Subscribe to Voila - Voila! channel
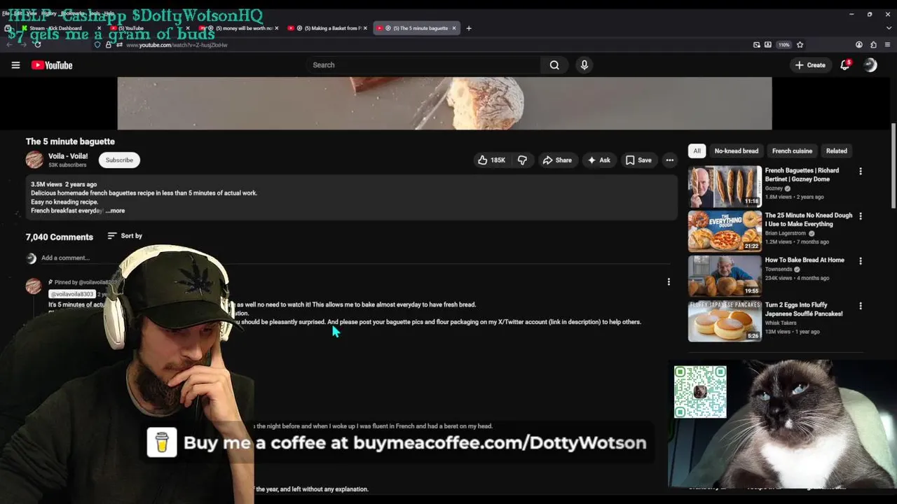 coord(119,160)
